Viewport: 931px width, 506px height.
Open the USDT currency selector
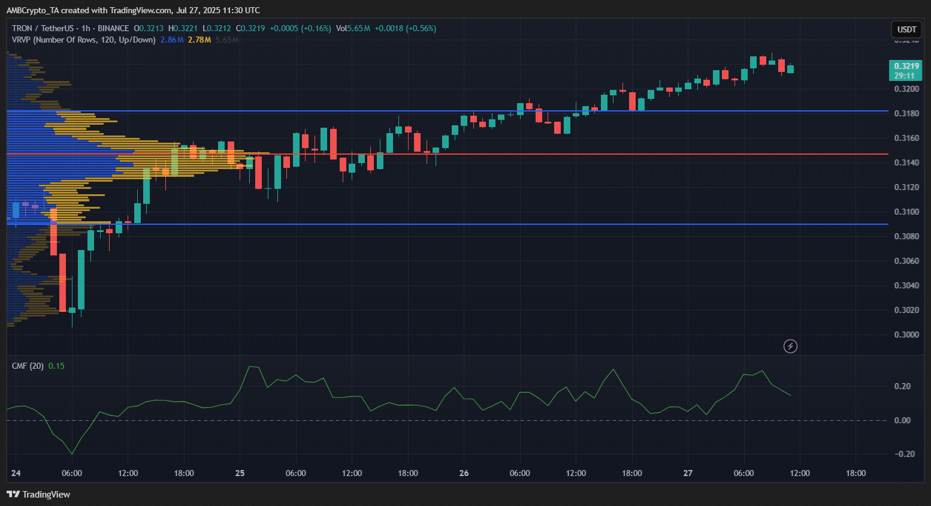pyautogui.click(x=906, y=29)
